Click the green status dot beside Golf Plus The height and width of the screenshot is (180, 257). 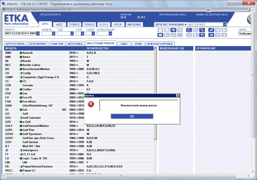21,130
